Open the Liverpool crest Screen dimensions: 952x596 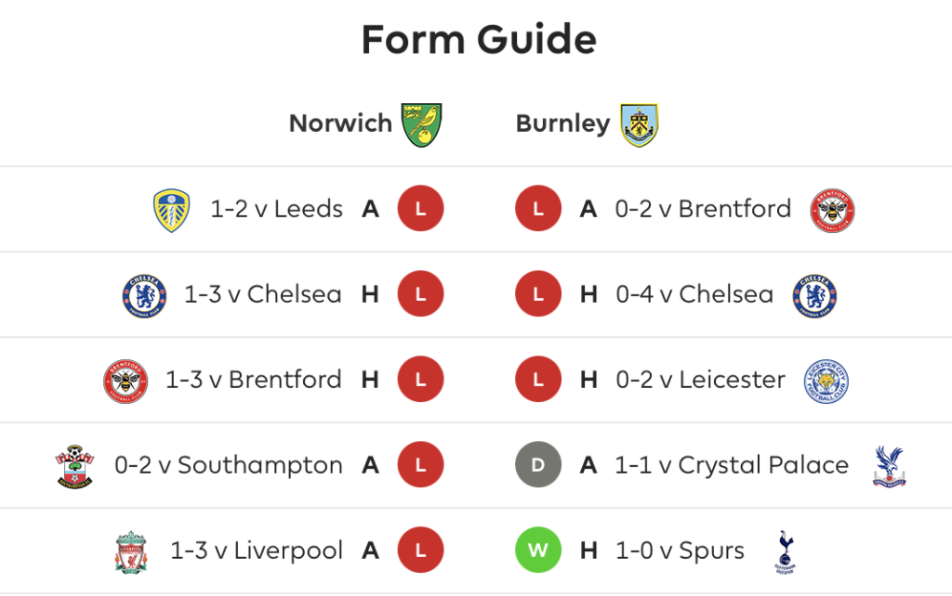click(130, 552)
